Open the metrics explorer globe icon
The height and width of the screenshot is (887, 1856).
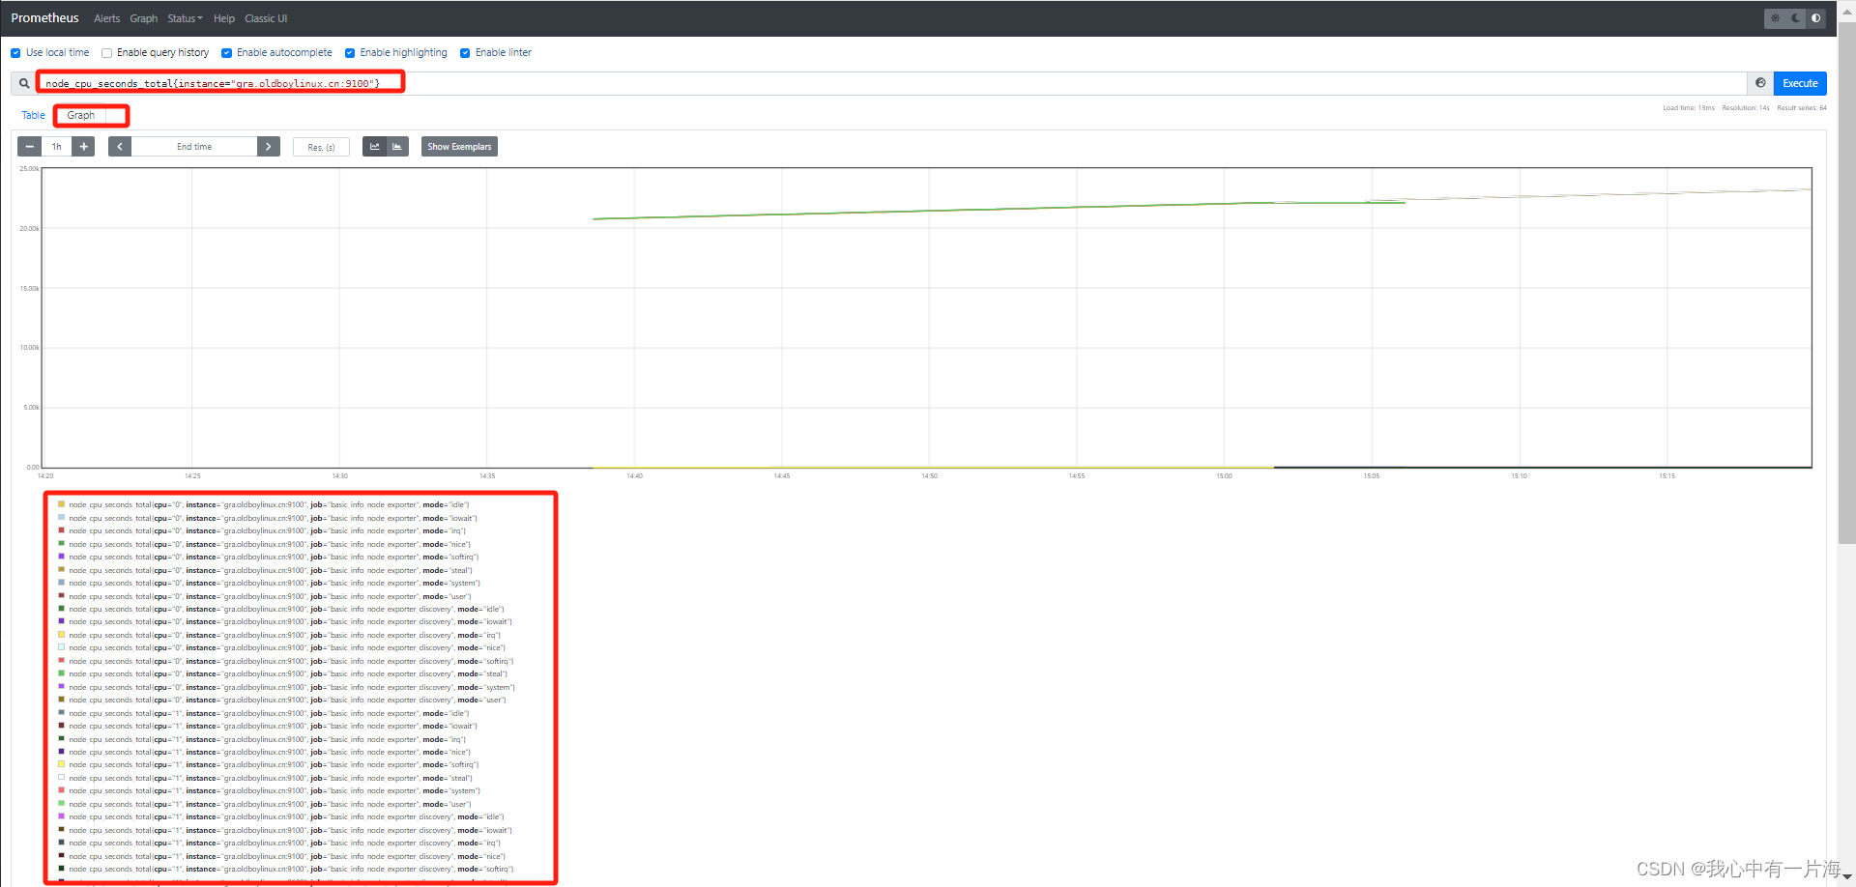click(x=1760, y=83)
